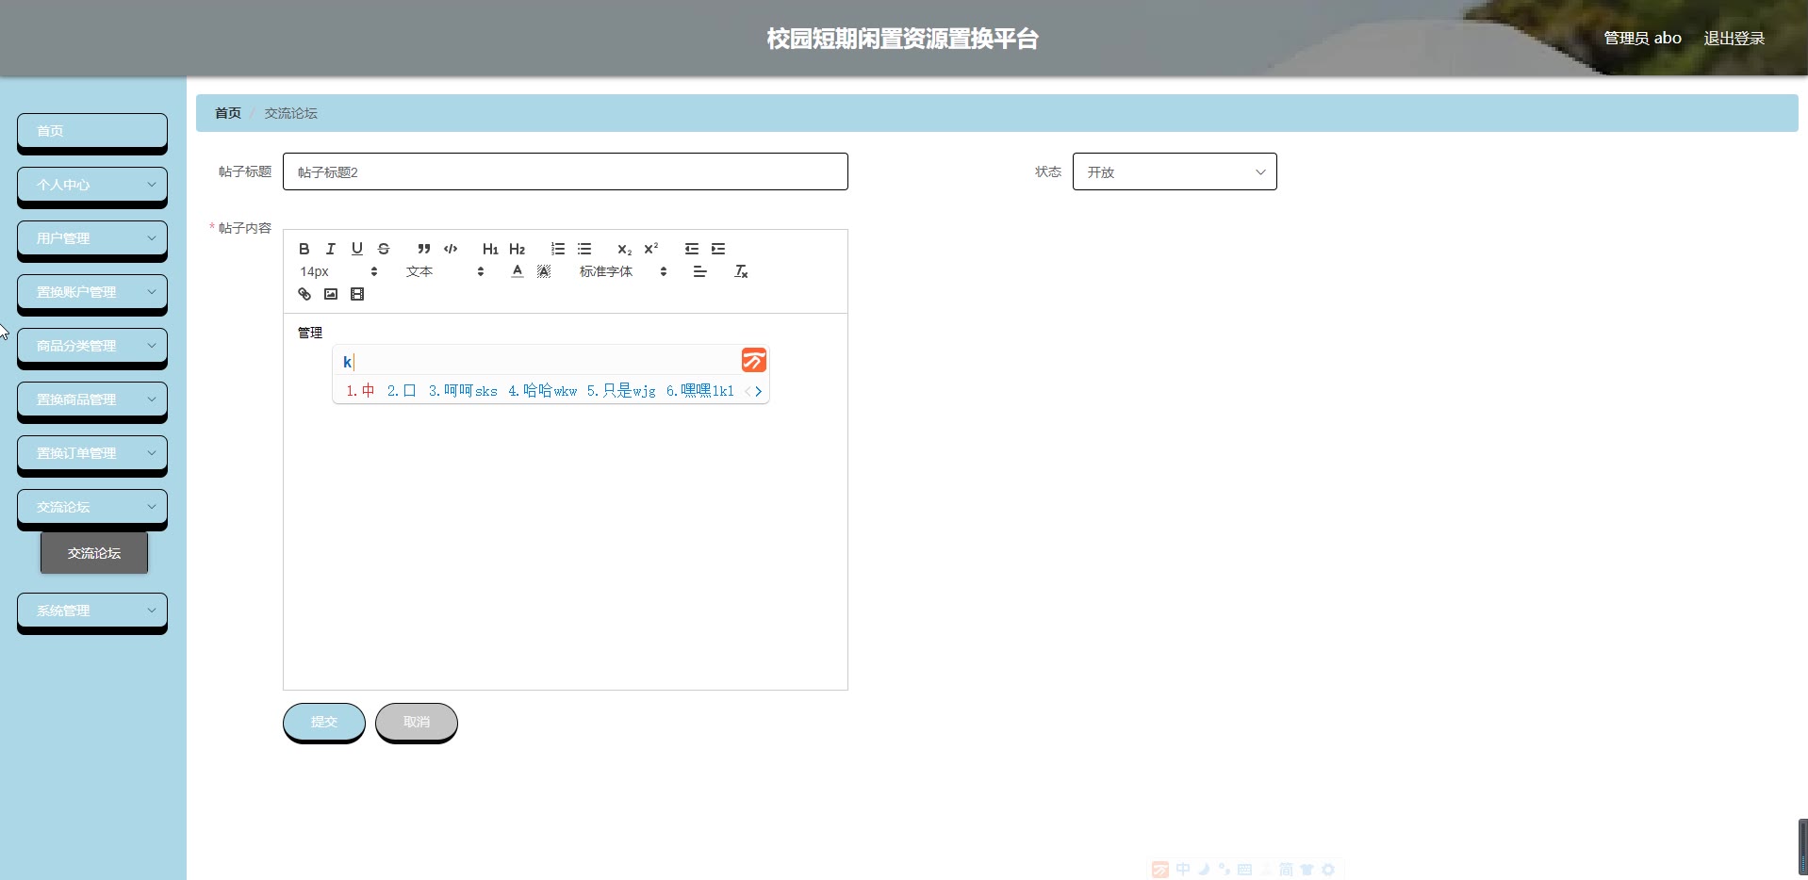The image size is (1808, 880).
Task: Select the 交流论坛 submenu item
Action: [x=94, y=553]
